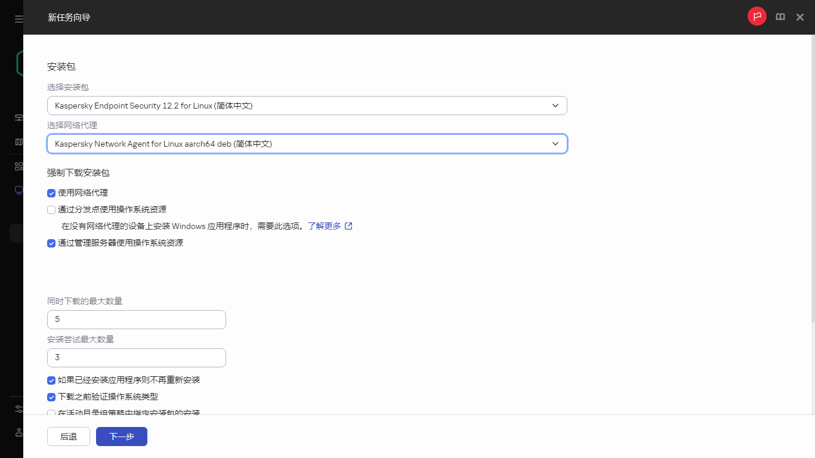Disable 通过管理服务器使用操作系统资源
This screenshot has width=815, height=458.
click(x=51, y=243)
